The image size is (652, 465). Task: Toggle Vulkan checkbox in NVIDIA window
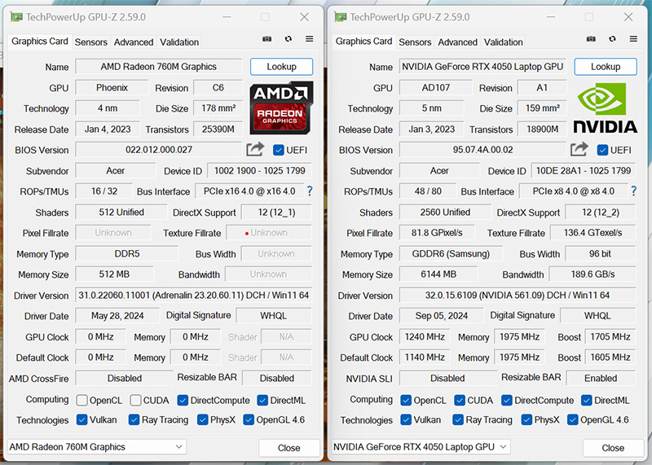(406, 419)
